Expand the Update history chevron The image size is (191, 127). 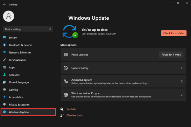(182, 68)
